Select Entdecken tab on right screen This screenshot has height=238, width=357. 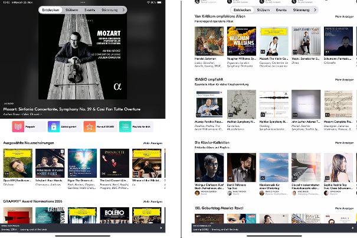click(x=243, y=10)
